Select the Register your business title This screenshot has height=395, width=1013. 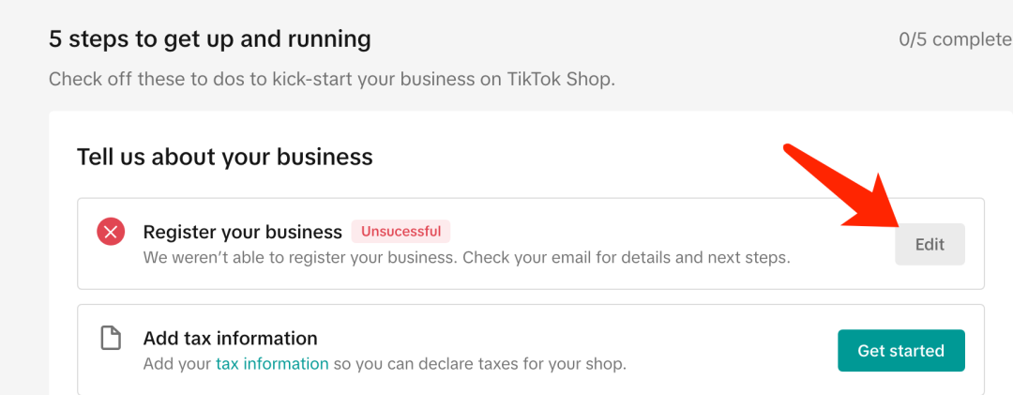(242, 232)
